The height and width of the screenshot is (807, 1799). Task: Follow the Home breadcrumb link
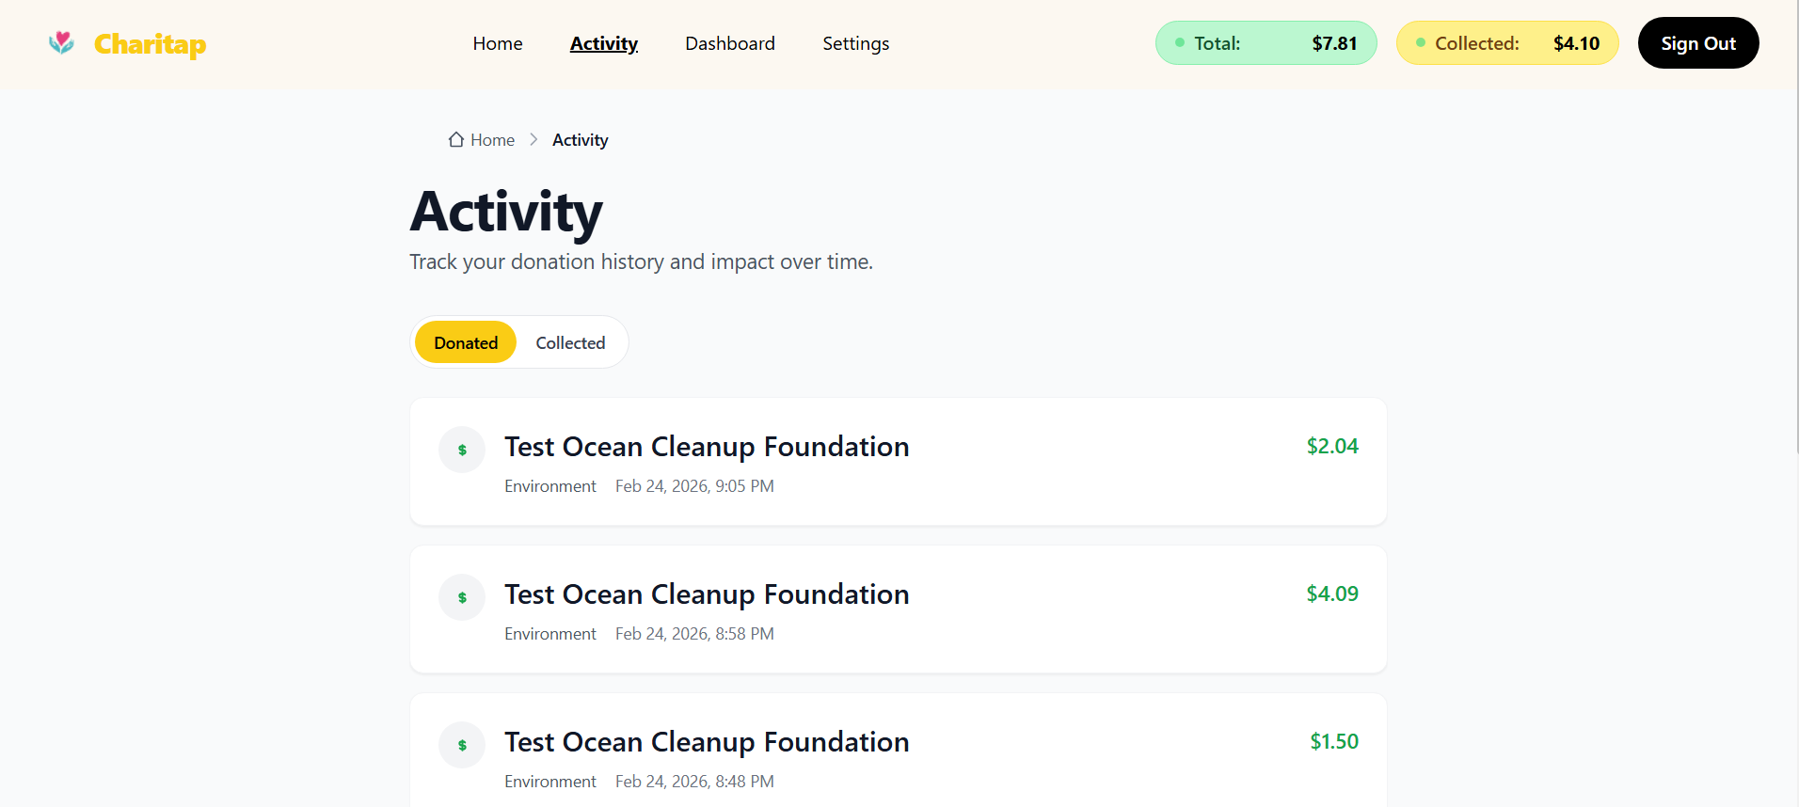492,140
